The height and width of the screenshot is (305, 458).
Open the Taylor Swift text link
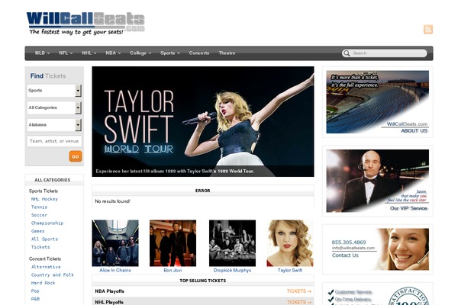point(290,270)
